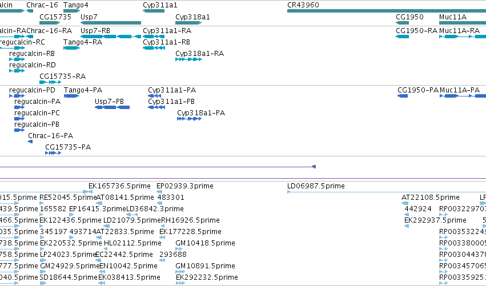Select the CR43960 gene bar
The image size is (486, 286).
387,11
